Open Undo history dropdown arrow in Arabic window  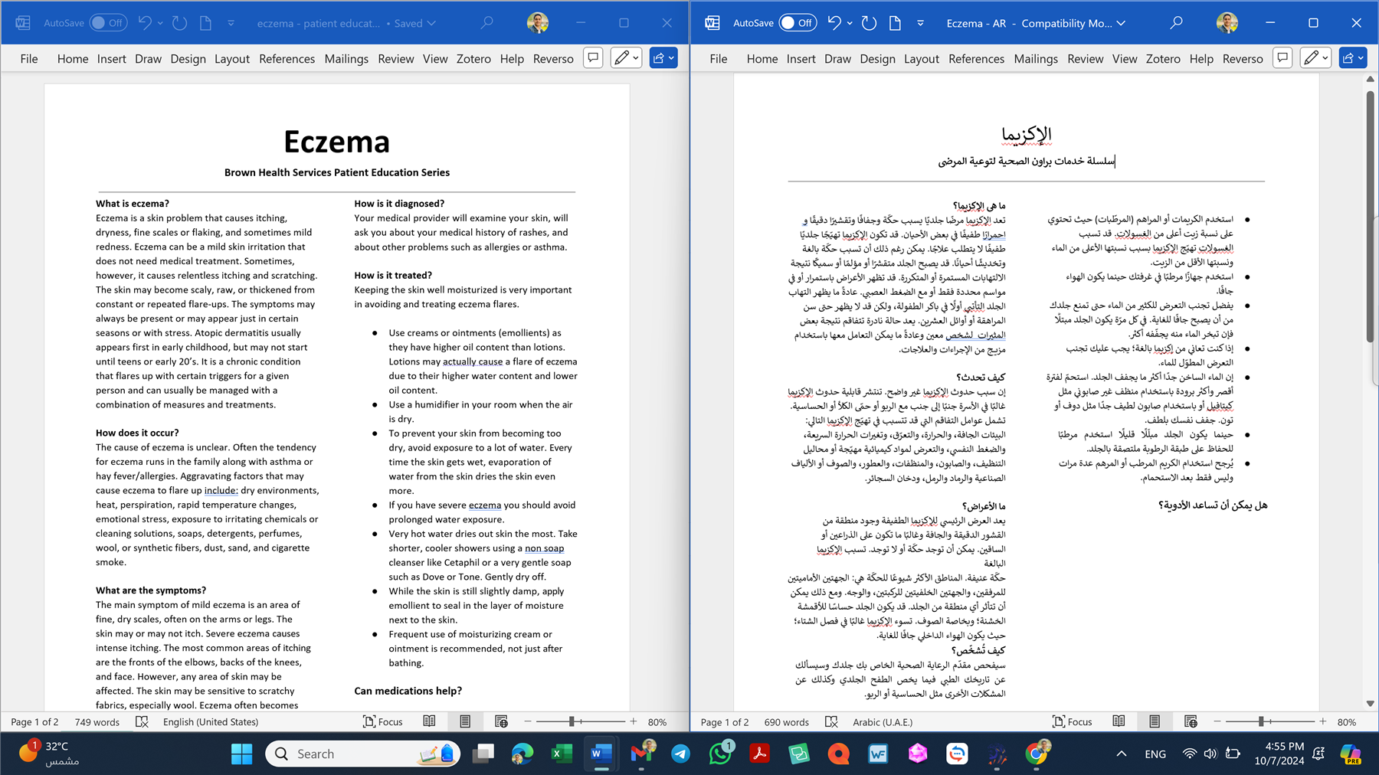(x=850, y=24)
